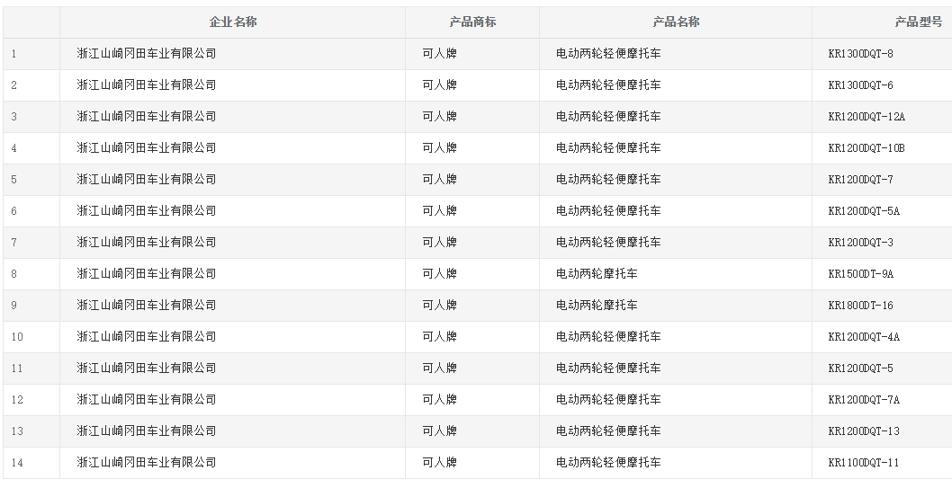
Task: Select model cell KR1200DQT-13
Action: [863, 432]
